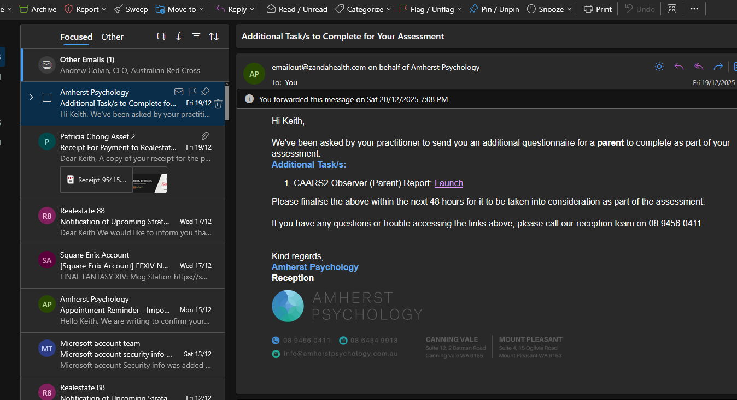
Task: Print the open email
Action: coord(598,9)
